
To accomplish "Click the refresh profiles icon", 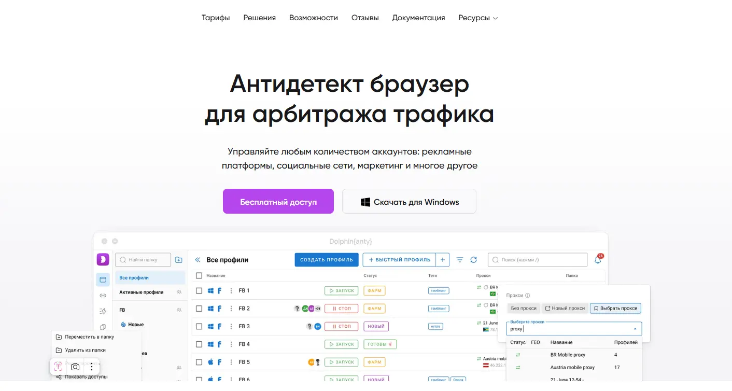I will [x=473, y=260].
